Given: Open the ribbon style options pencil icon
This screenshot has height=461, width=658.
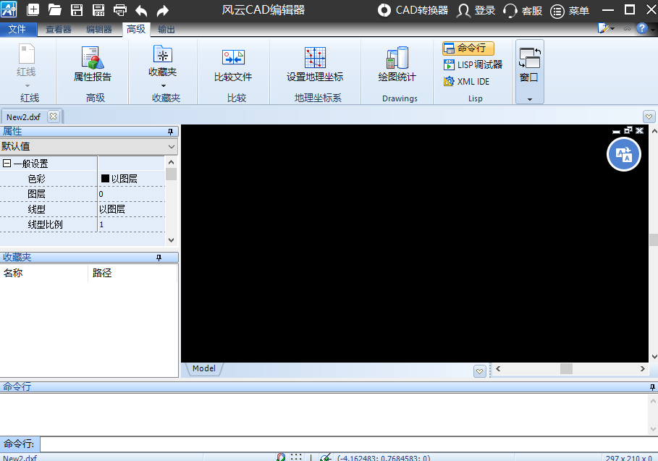Looking at the screenshot, I should (604, 28).
